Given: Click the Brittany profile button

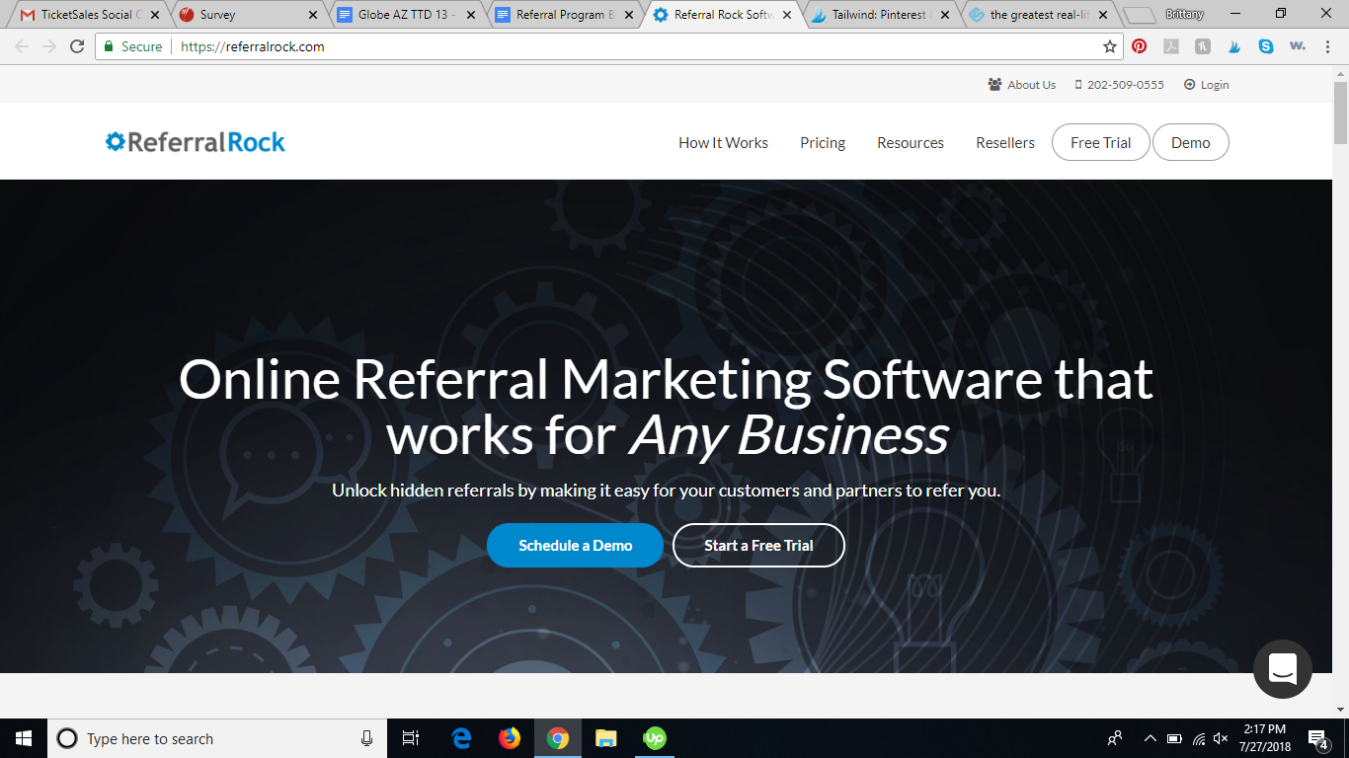Looking at the screenshot, I should tap(1184, 14).
